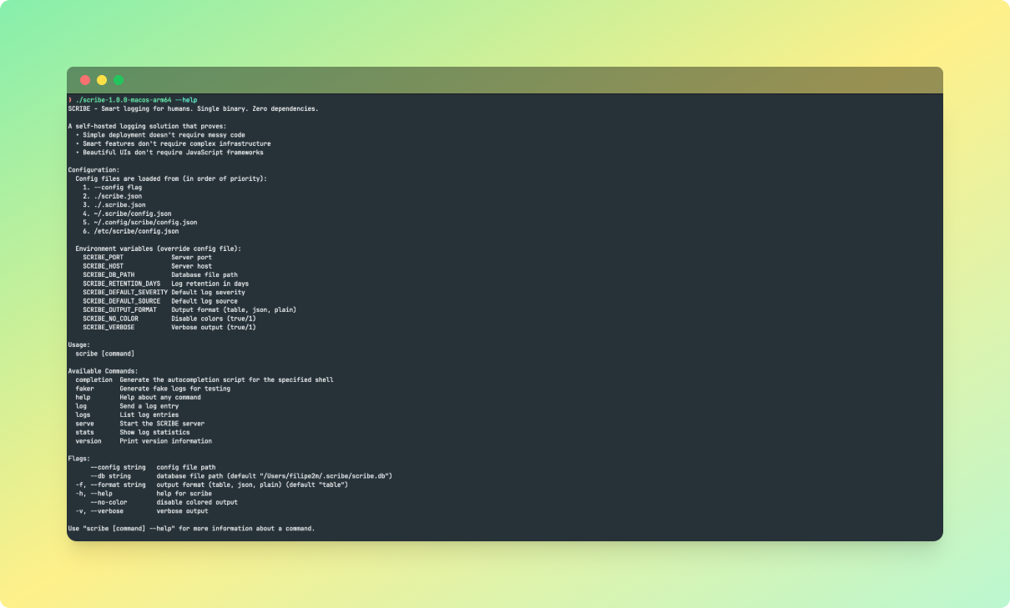Click "Help about any command" description
This screenshot has width=1010, height=608.
pyautogui.click(x=160, y=397)
